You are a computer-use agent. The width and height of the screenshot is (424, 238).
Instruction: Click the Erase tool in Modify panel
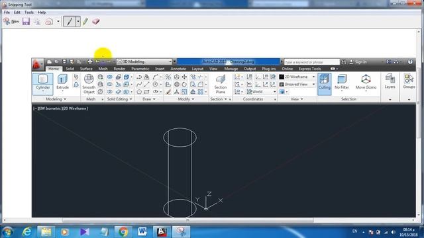point(168,92)
